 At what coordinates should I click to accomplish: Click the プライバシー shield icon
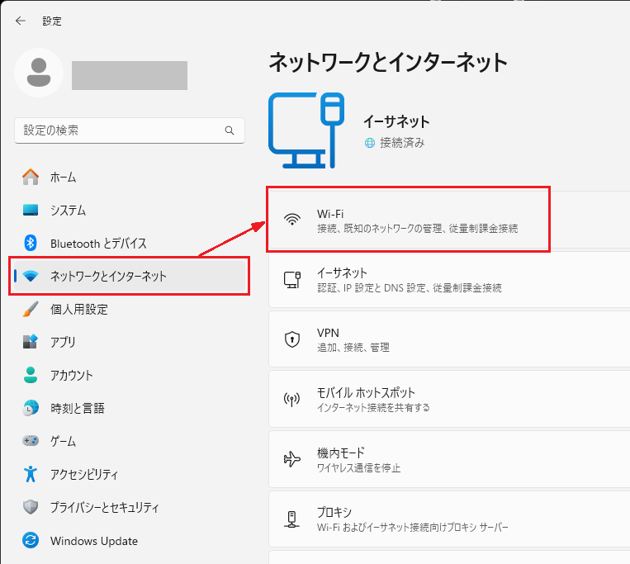31,507
